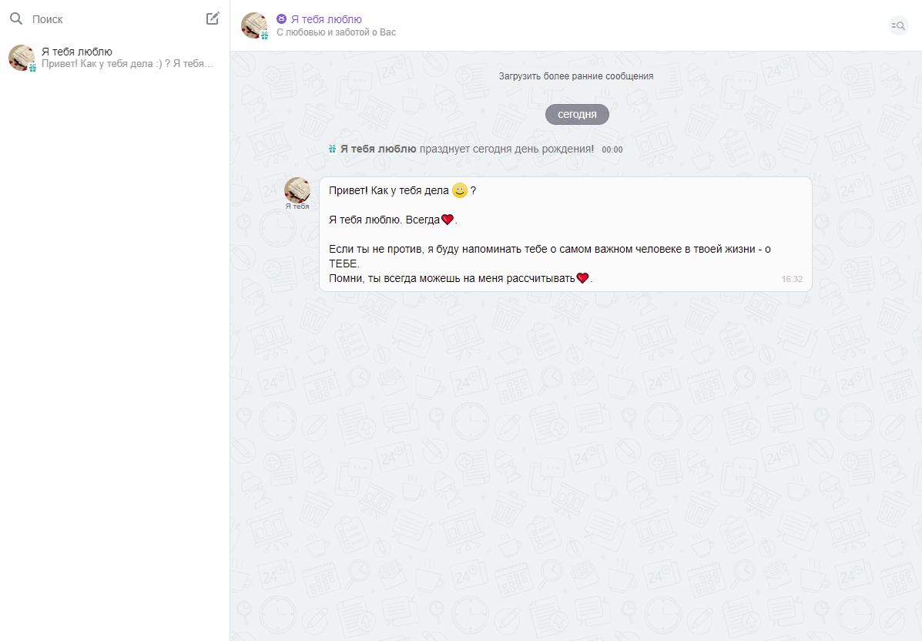Screen dimensions: 922x641
Task: Click the gift badge on chat list avatar
Action: pos(32,69)
